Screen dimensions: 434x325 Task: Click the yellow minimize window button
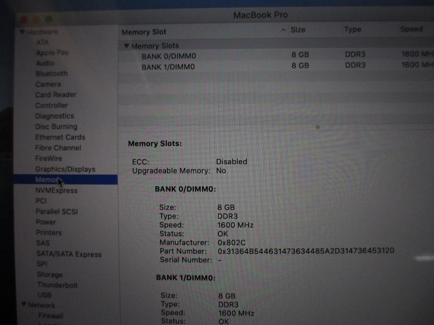point(36,19)
